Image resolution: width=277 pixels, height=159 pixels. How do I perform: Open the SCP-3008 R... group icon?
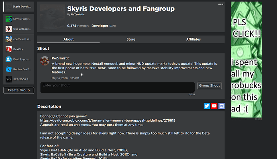[x=8, y=79]
